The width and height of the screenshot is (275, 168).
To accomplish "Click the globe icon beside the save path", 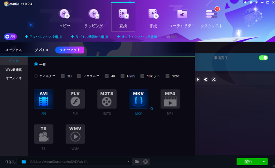I will 145,161.
